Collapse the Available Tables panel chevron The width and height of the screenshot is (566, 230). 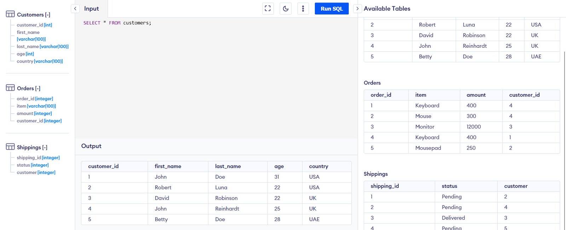pos(357,8)
